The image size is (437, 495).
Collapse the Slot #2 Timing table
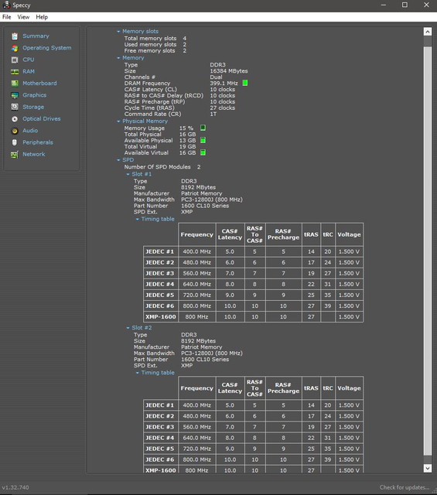[138, 373]
